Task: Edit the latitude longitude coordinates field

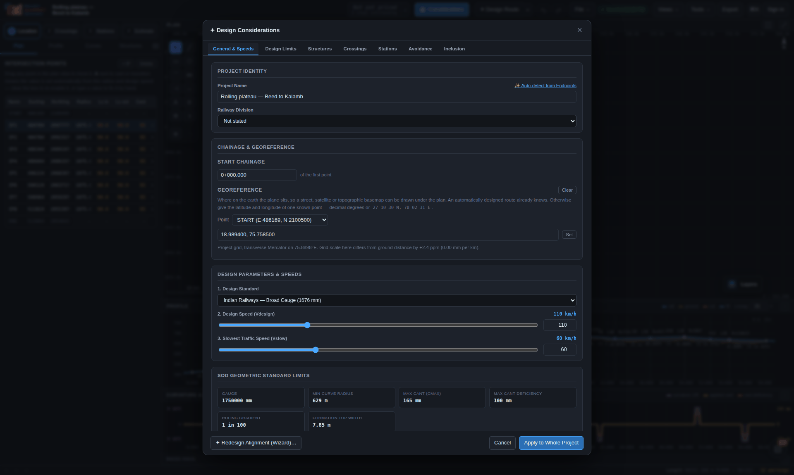Action: [388, 235]
